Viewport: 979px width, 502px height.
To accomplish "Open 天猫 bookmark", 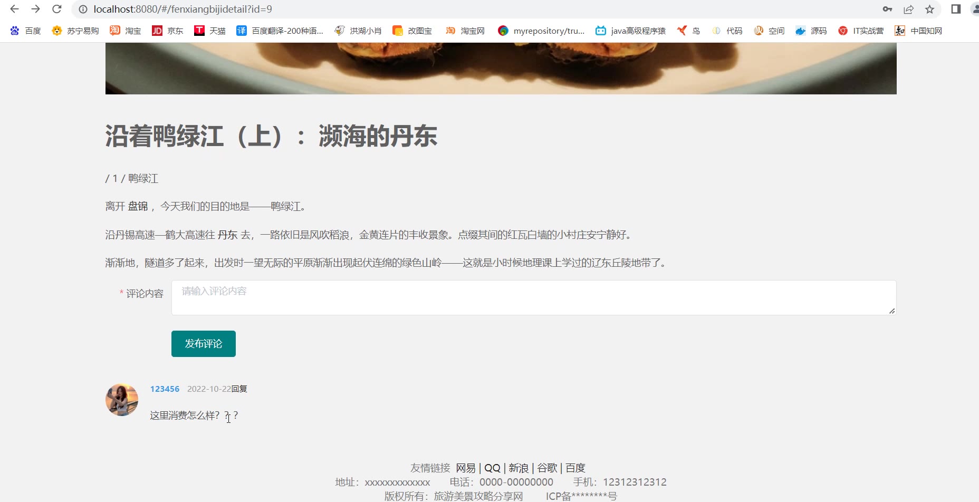I will (210, 31).
